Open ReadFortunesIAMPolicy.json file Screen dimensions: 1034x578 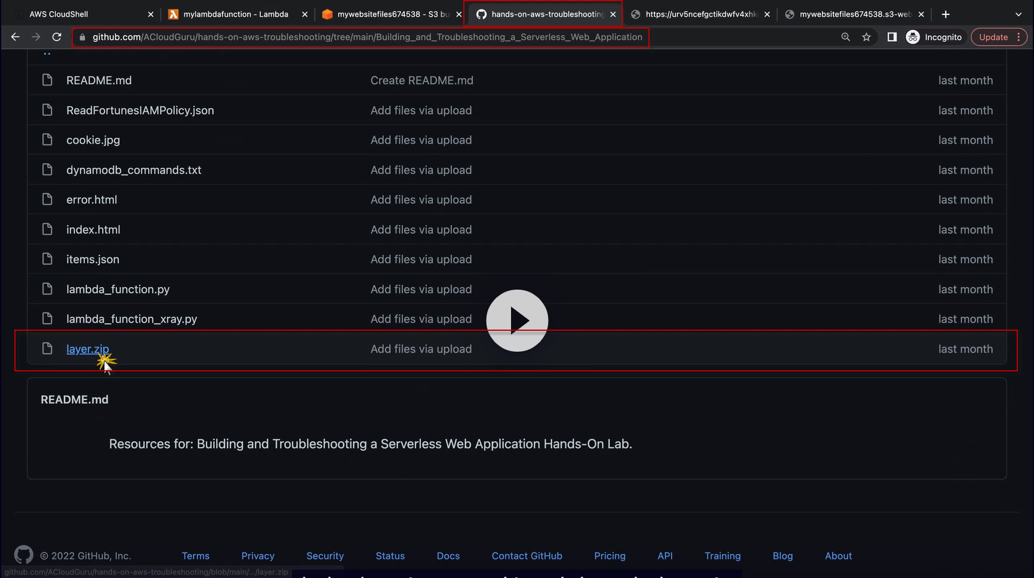(x=140, y=110)
